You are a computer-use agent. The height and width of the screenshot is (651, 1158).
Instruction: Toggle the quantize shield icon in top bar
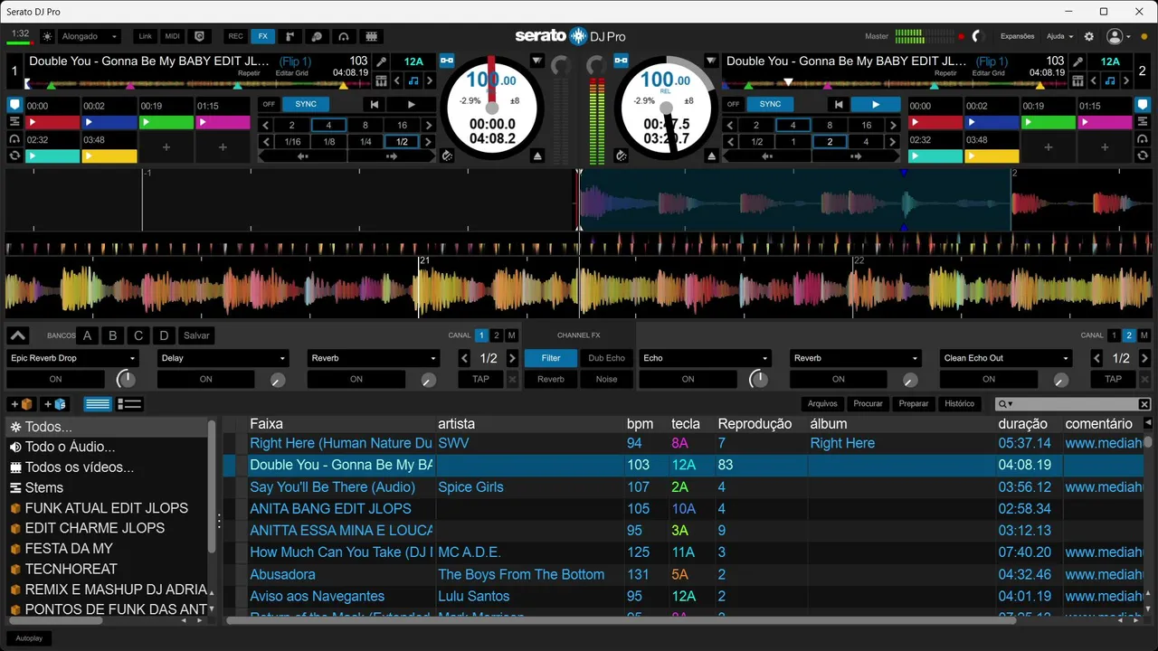pyautogui.click(x=199, y=36)
